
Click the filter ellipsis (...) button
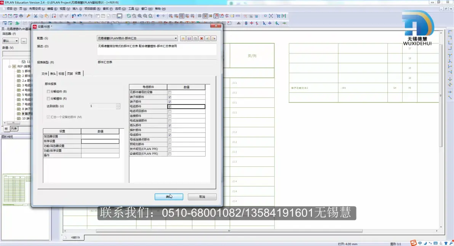tap(24, 41)
